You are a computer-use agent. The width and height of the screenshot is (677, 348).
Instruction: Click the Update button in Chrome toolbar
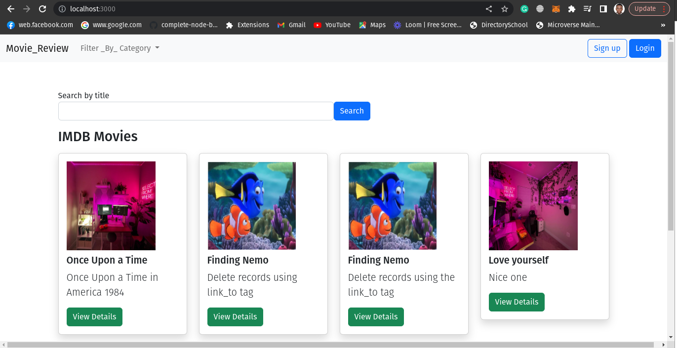click(649, 9)
